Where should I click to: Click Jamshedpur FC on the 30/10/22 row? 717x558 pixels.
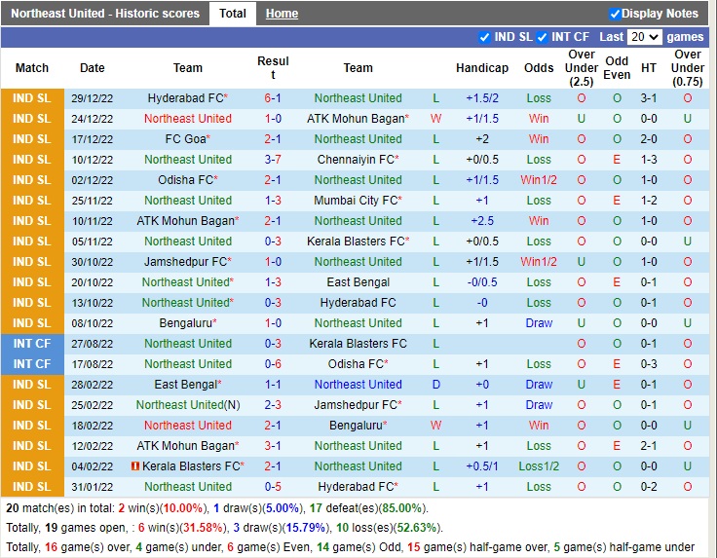[x=186, y=262]
